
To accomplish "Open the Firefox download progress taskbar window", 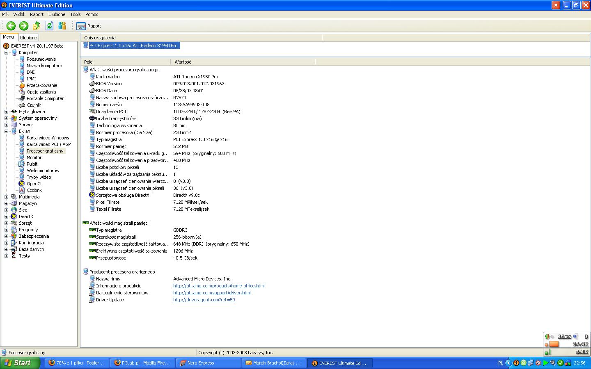I will [77, 363].
